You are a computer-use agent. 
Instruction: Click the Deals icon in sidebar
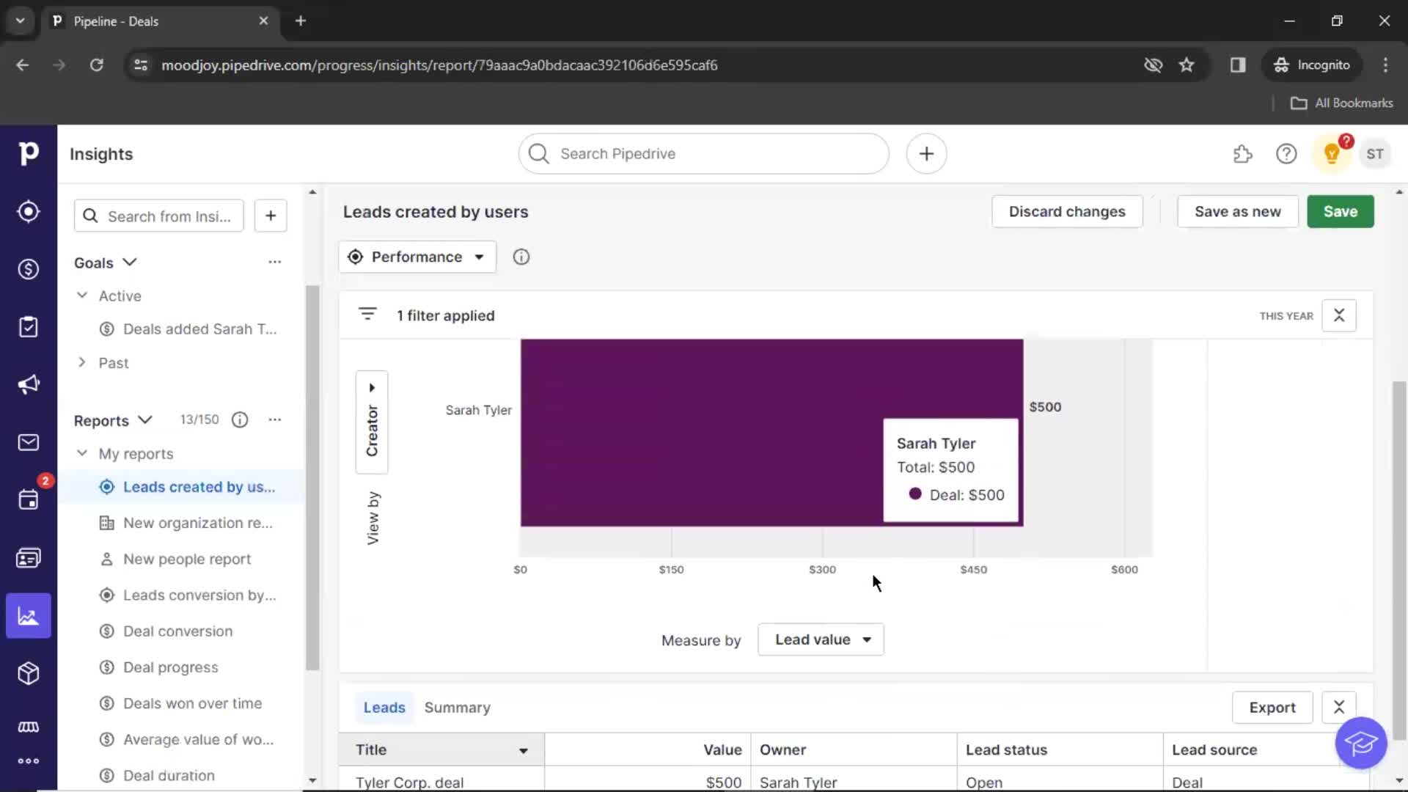[28, 269]
